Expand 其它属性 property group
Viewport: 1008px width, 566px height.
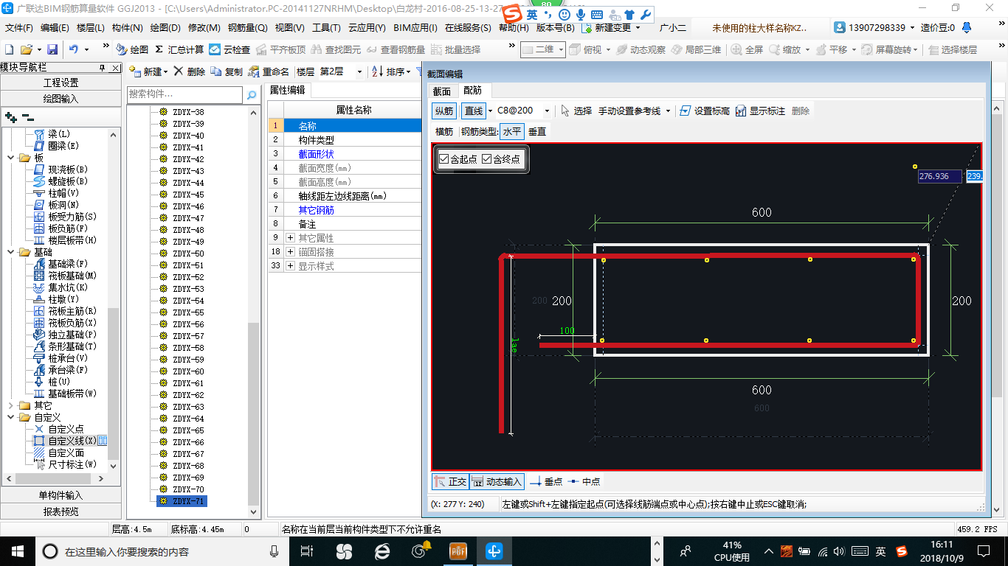point(291,238)
